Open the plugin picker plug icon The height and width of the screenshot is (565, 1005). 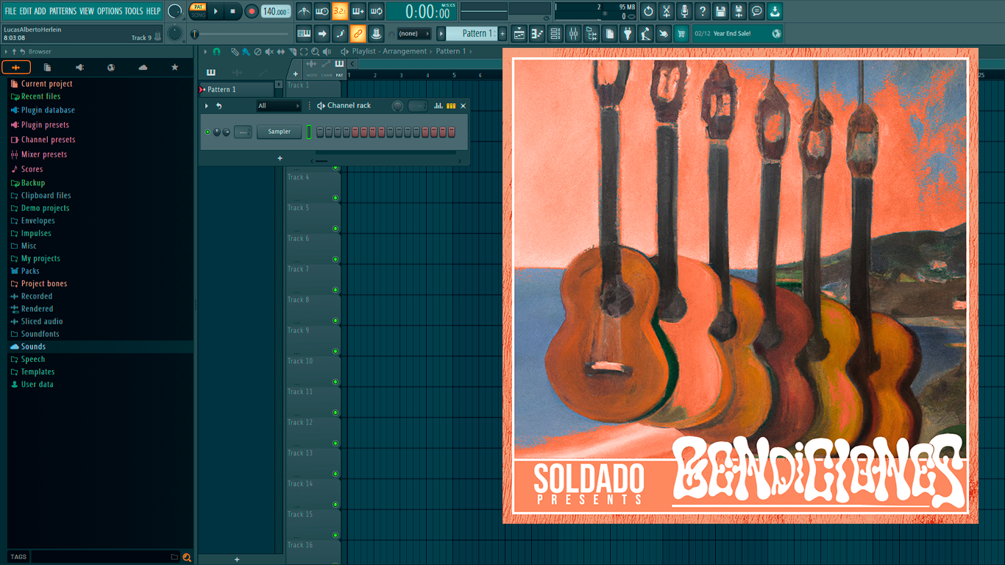point(628,34)
